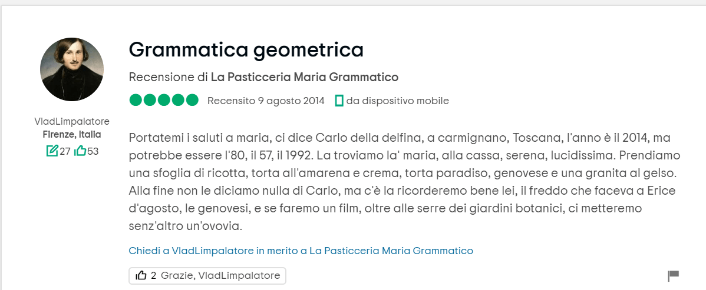
Task: Click the Firenze, Italia location text
Action: 72,134
